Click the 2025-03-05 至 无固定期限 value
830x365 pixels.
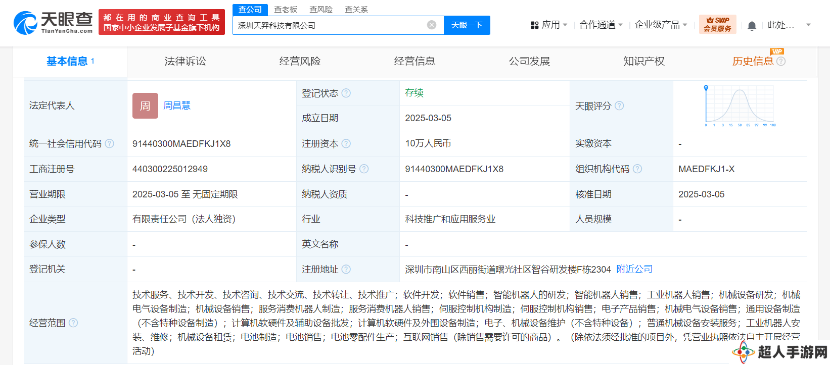(185, 194)
